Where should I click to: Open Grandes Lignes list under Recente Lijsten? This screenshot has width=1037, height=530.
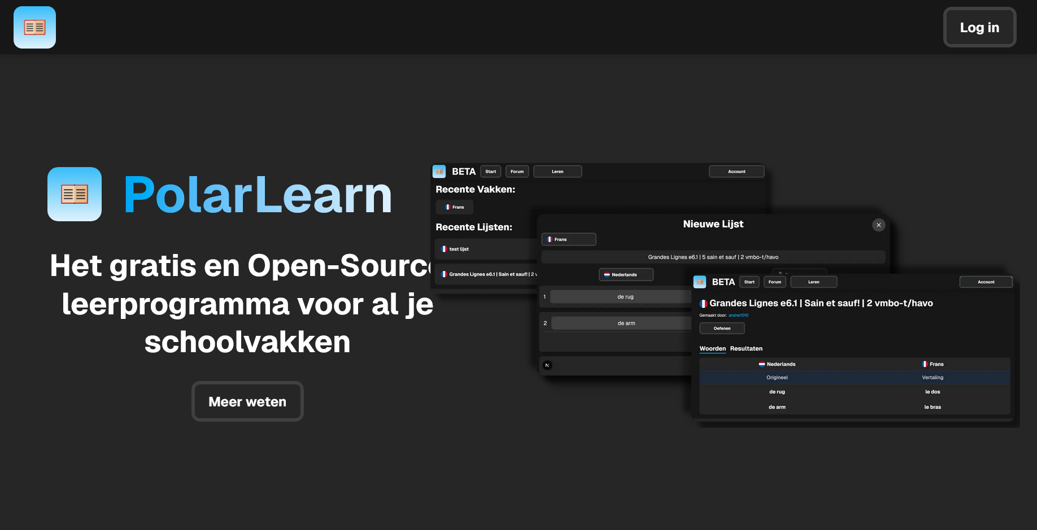click(x=486, y=274)
